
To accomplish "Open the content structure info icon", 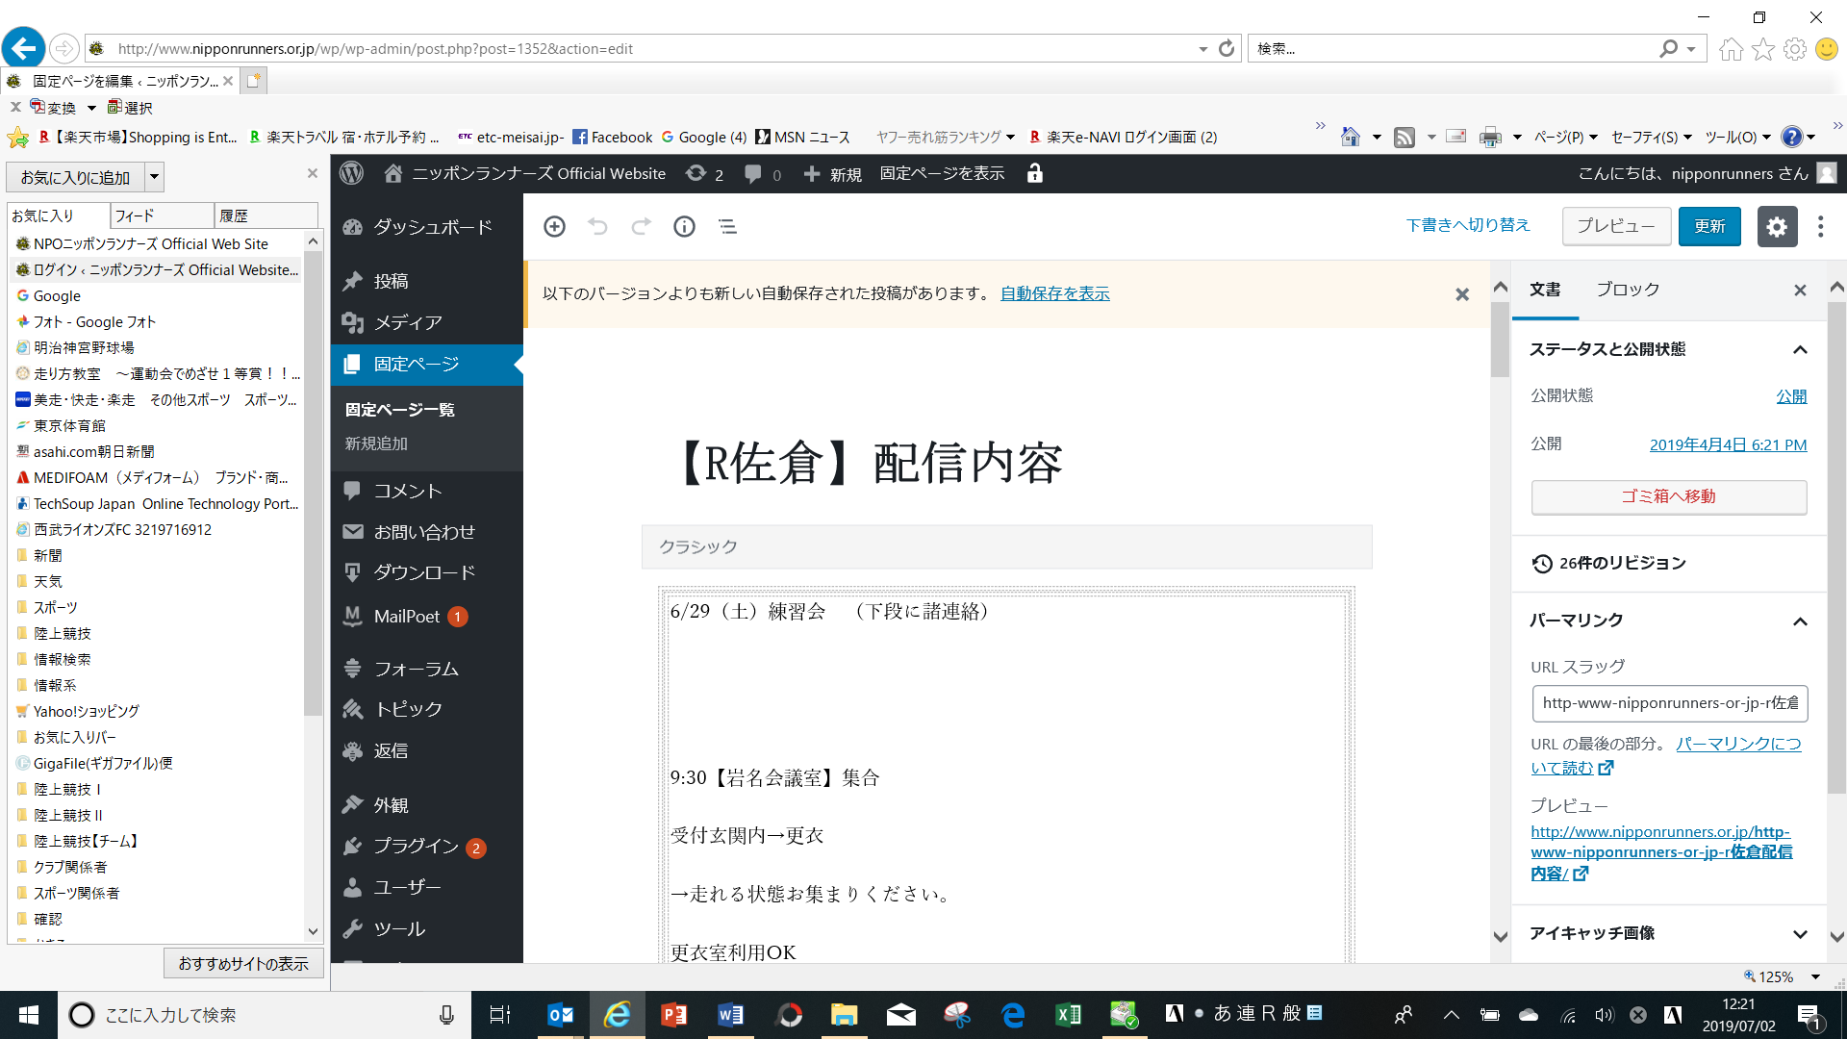I will (x=684, y=226).
